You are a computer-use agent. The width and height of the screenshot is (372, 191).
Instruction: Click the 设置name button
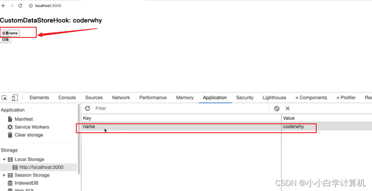point(10,33)
